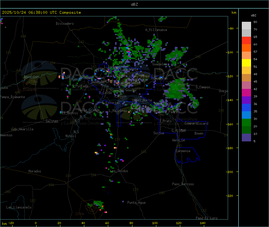The image size is (269, 227).
Task: Click the Nihuil map label
Action: coord(71,136)
